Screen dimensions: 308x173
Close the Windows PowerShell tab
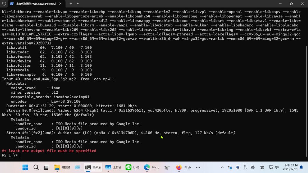tap(60, 4)
